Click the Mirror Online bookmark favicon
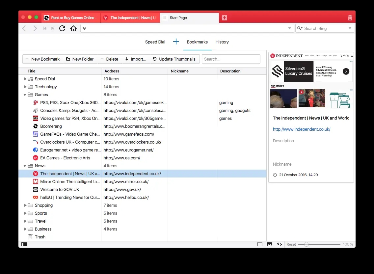This screenshot has width=374, height=274. click(x=36, y=181)
